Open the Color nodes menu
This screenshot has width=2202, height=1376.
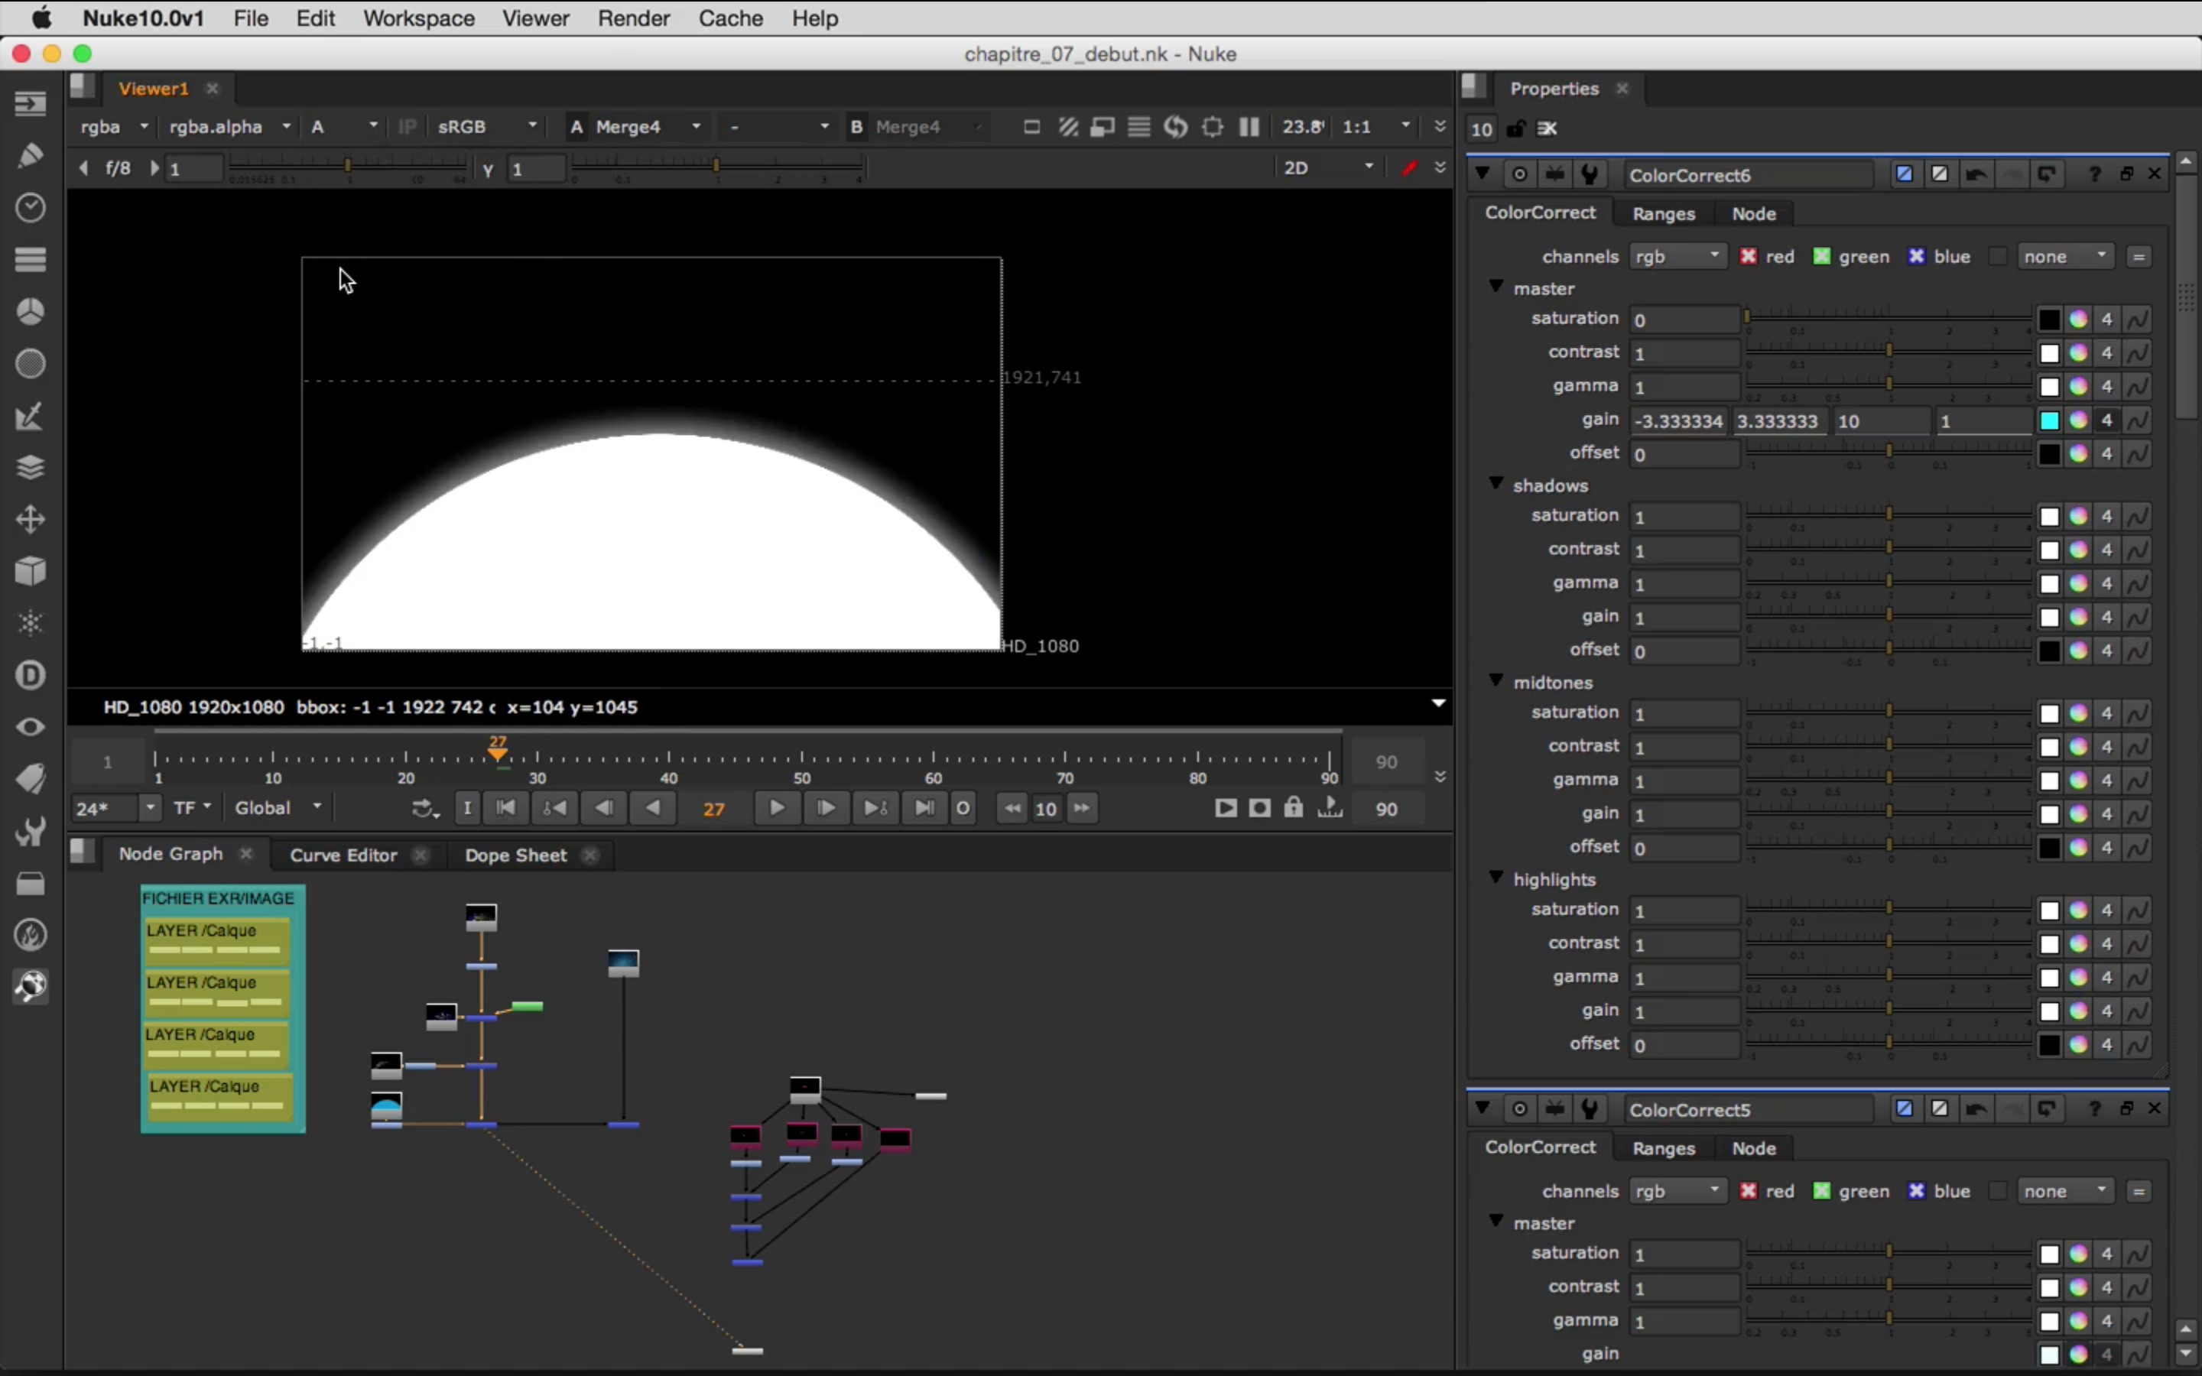(x=30, y=311)
